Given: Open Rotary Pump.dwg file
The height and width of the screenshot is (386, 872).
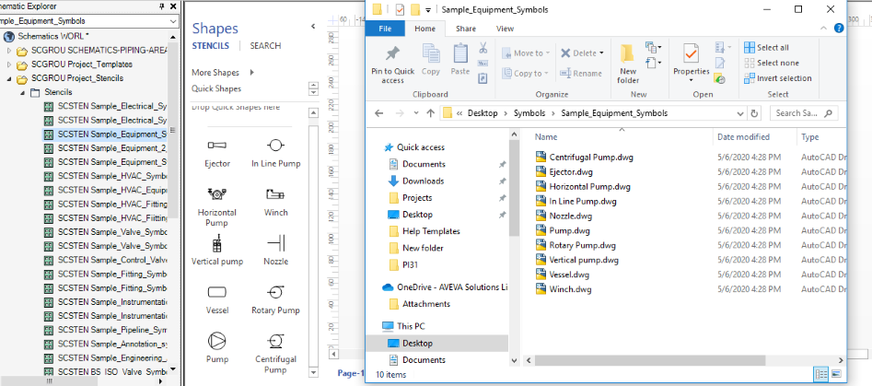Looking at the screenshot, I should pyautogui.click(x=582, y=245).
